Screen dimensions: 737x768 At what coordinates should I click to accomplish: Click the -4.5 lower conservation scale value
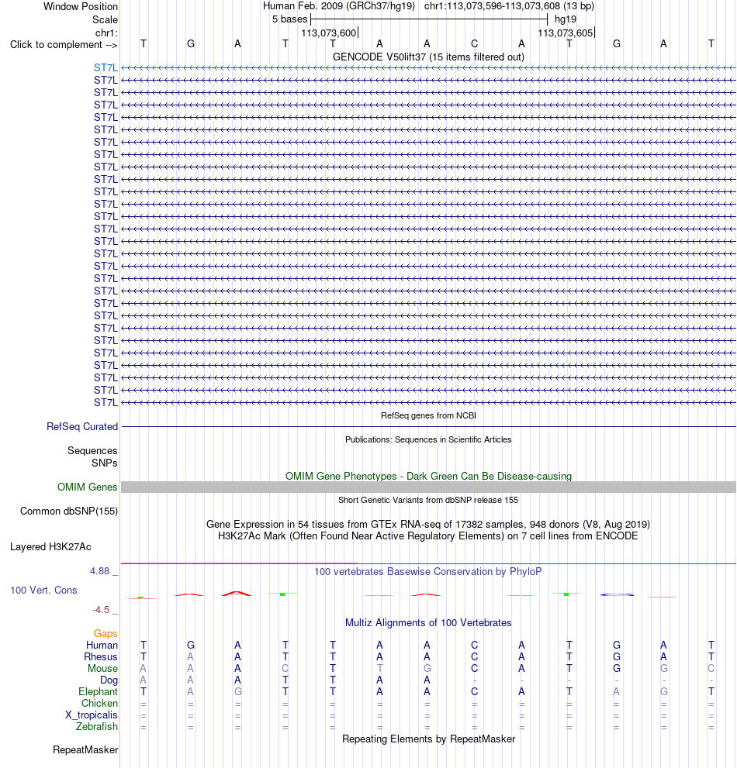pyautogui.click(x=101, y=610)
